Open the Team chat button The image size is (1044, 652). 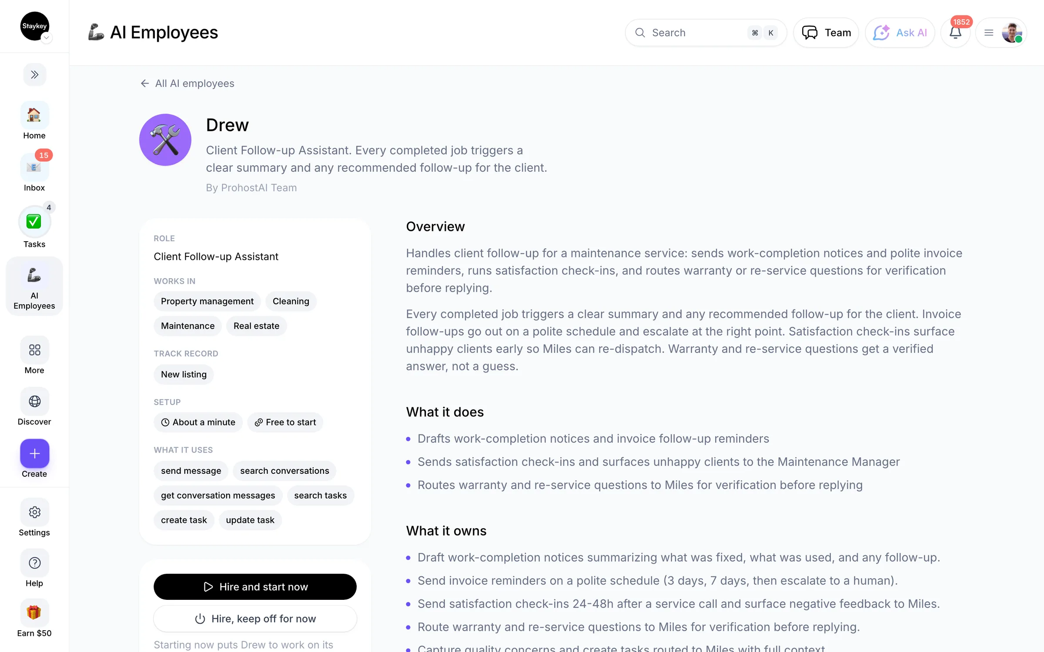click(826, 33)
